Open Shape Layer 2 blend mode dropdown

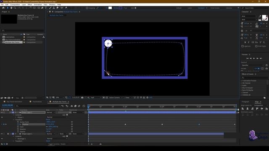50,112
